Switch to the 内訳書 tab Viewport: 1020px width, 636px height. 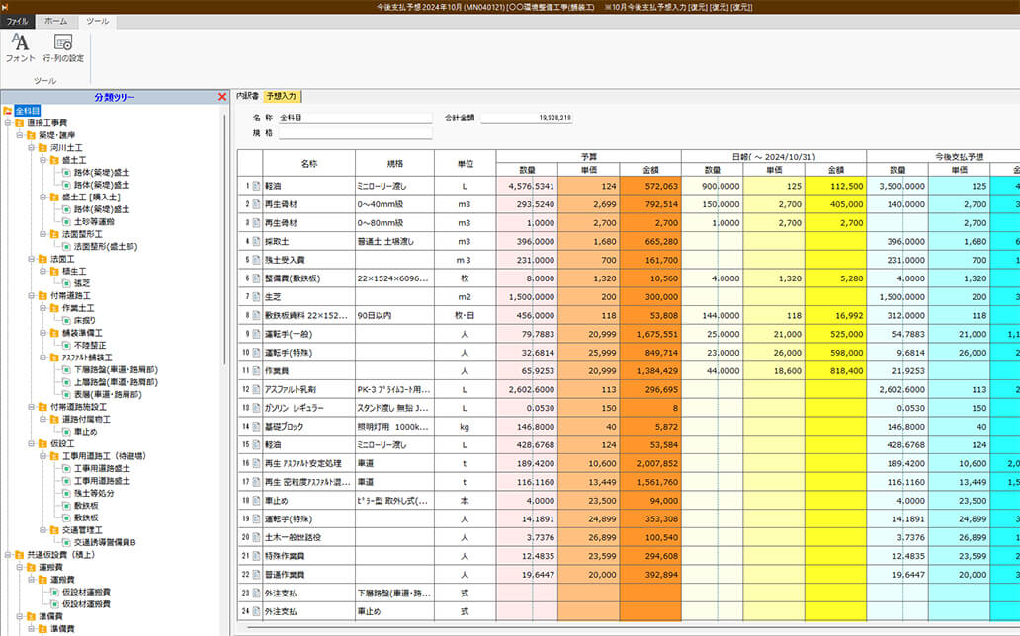click(x=247, y=96)
